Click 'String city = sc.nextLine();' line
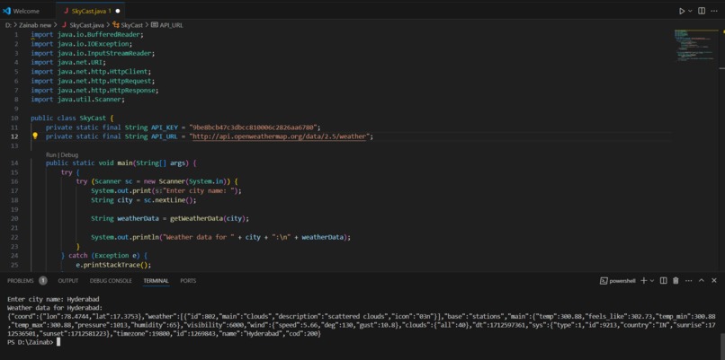Image resolution: width=725 pixels, height=360 pixels. [144, 200]
